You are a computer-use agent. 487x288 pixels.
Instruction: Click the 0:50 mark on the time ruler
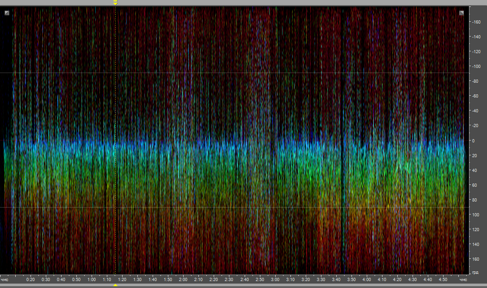(x=76, y=280)
